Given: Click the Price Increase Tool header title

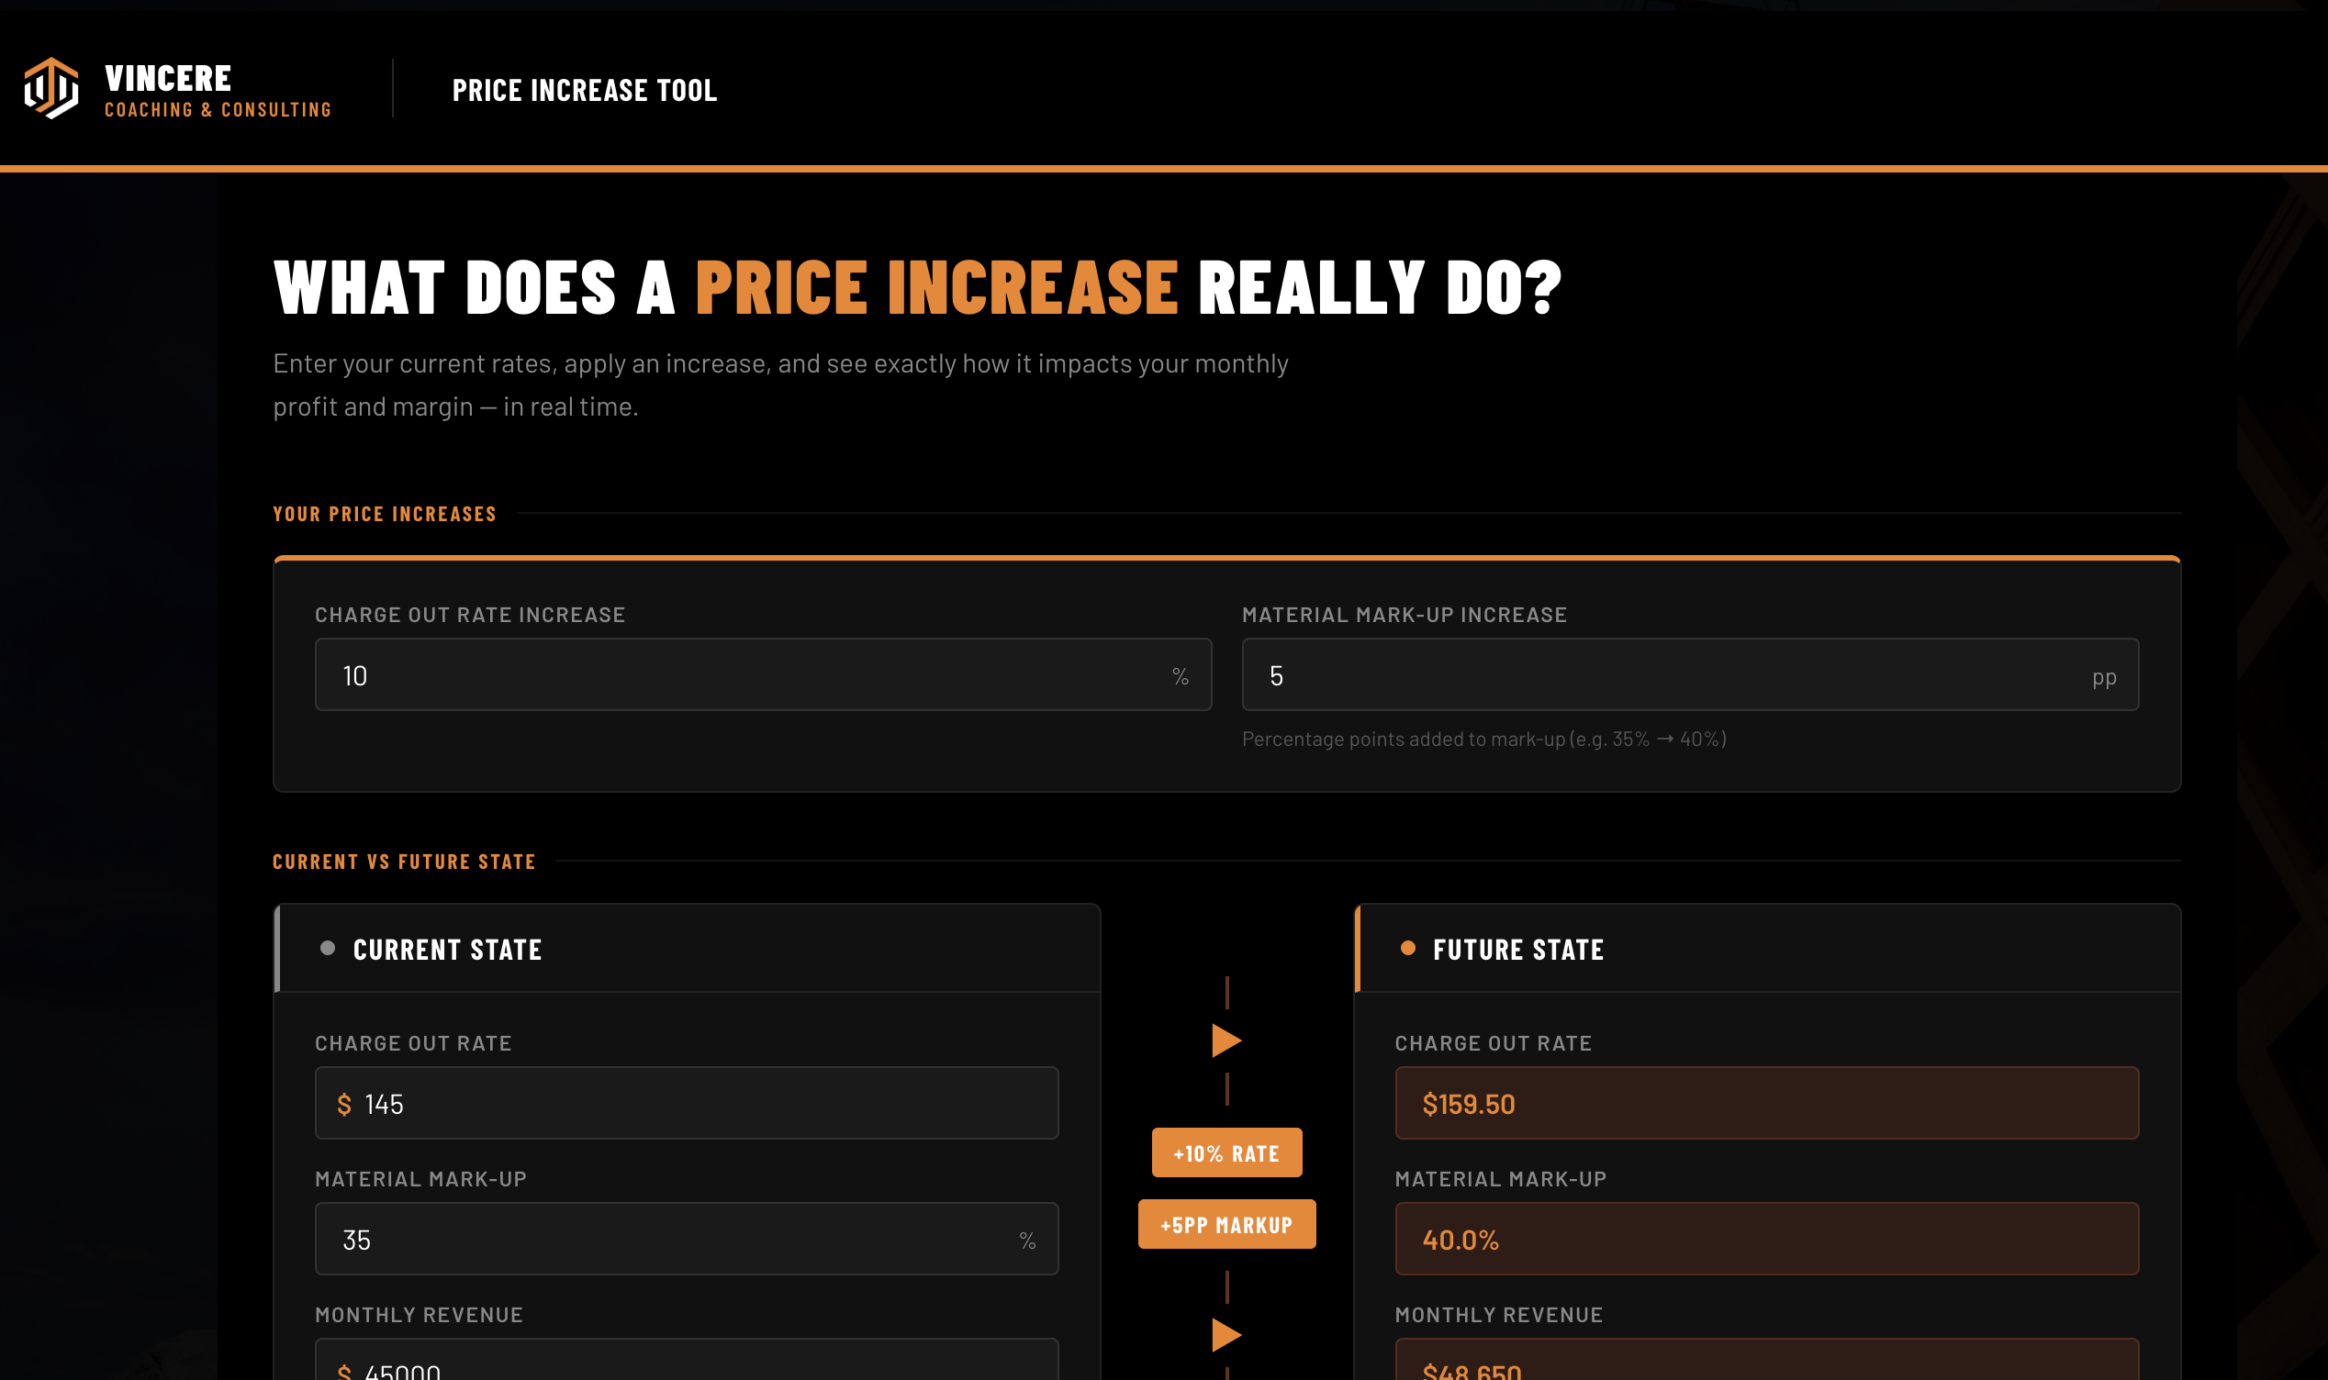Looking at the screenshot, I should point(584,90).
